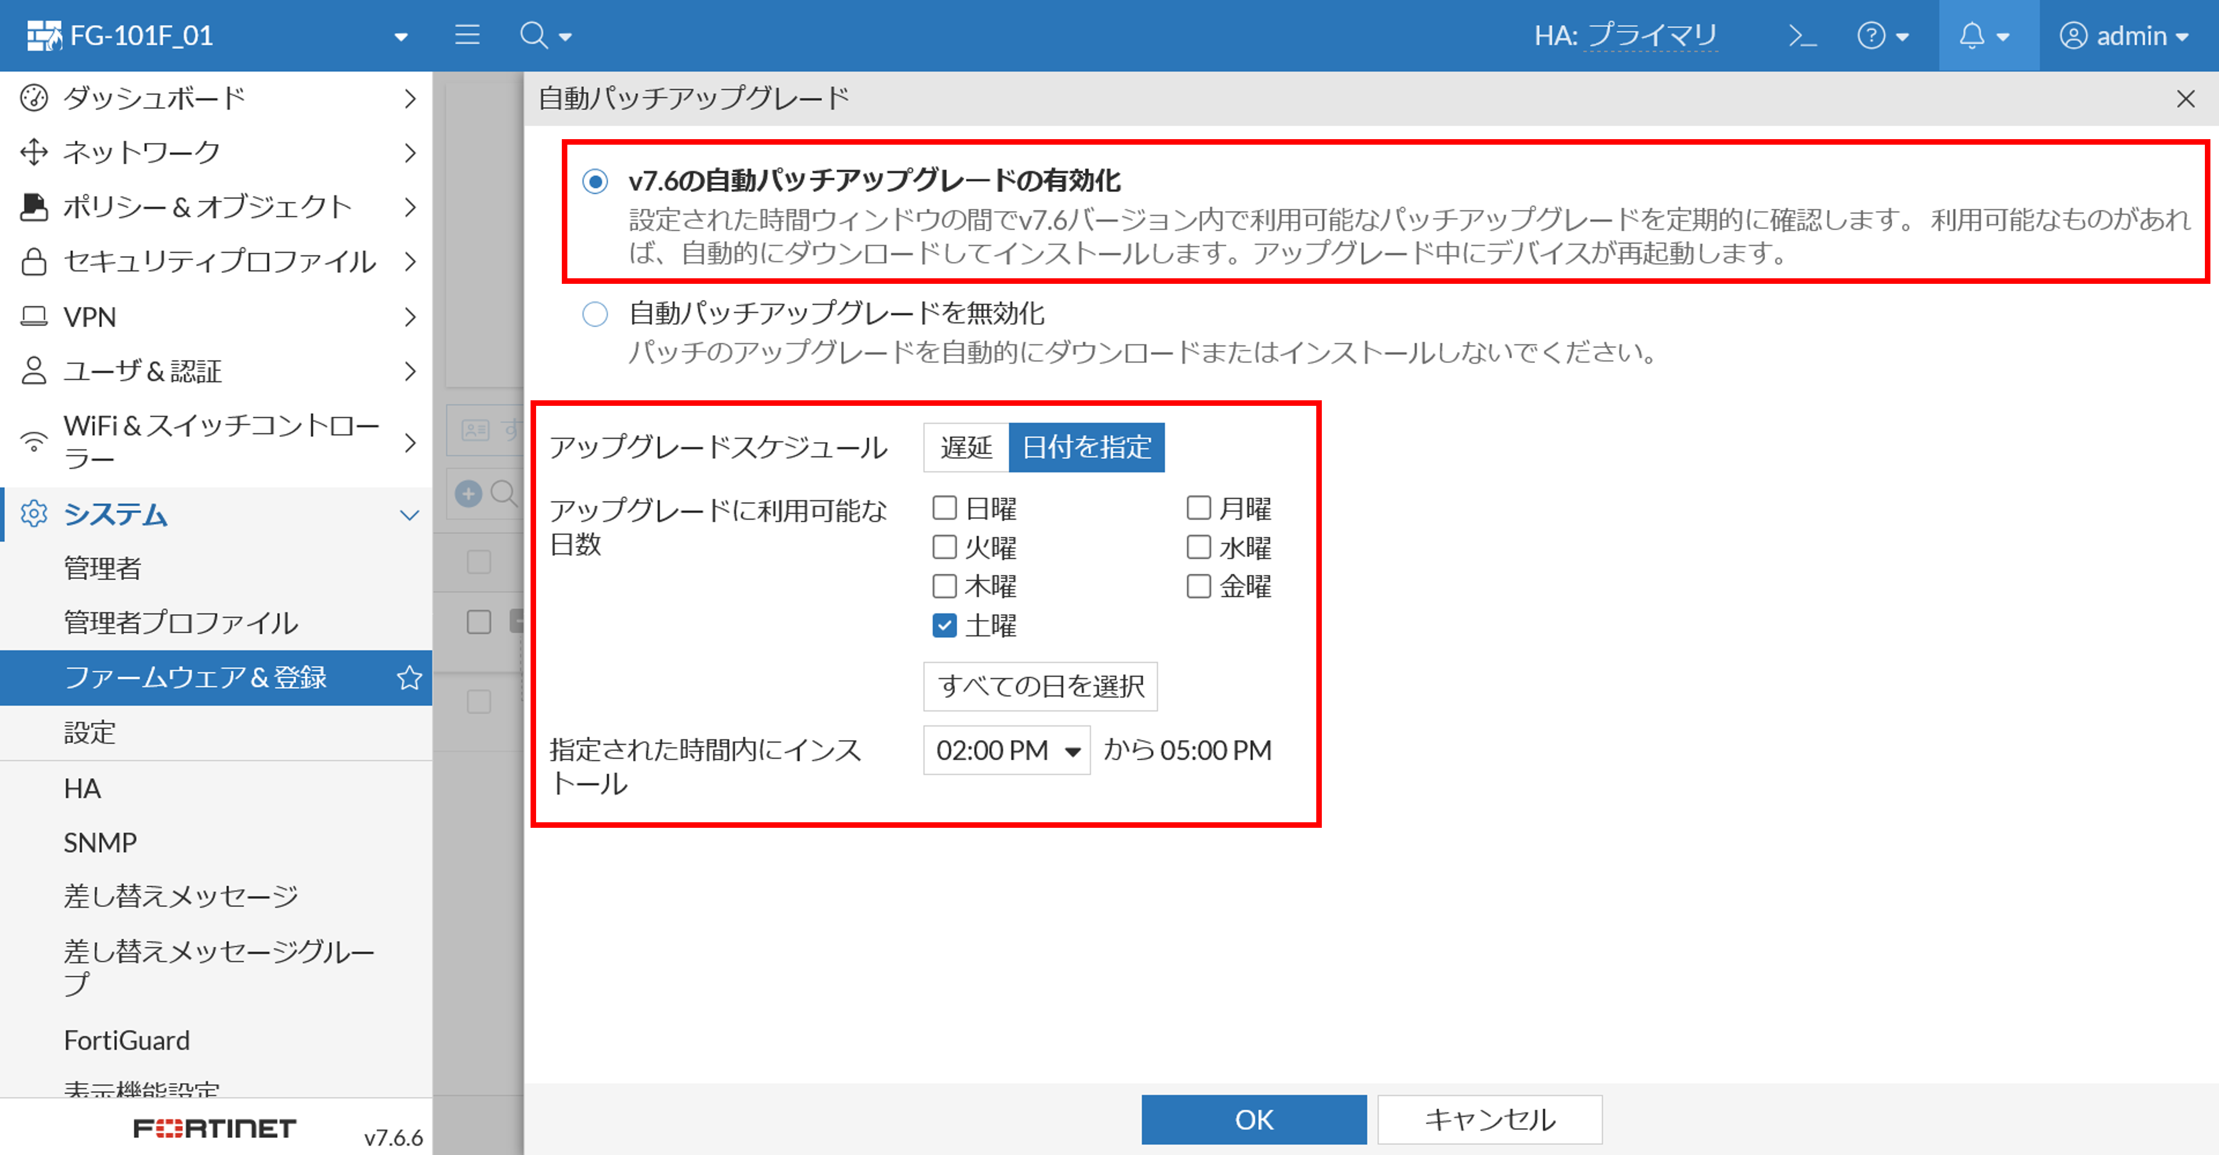Viewport: 2219px width, 1155px height.
Task: Open the help question mark menu
Action: (x=1871, y=36)
